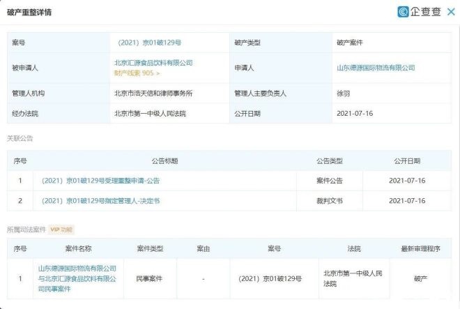Click the 破产案件 bankruptcy type value
Screen dimensions: 460x309
tap(350, 43)
